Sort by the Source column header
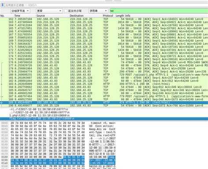The height and width of the screenshot is (169, 208). [x=41, y=15]
